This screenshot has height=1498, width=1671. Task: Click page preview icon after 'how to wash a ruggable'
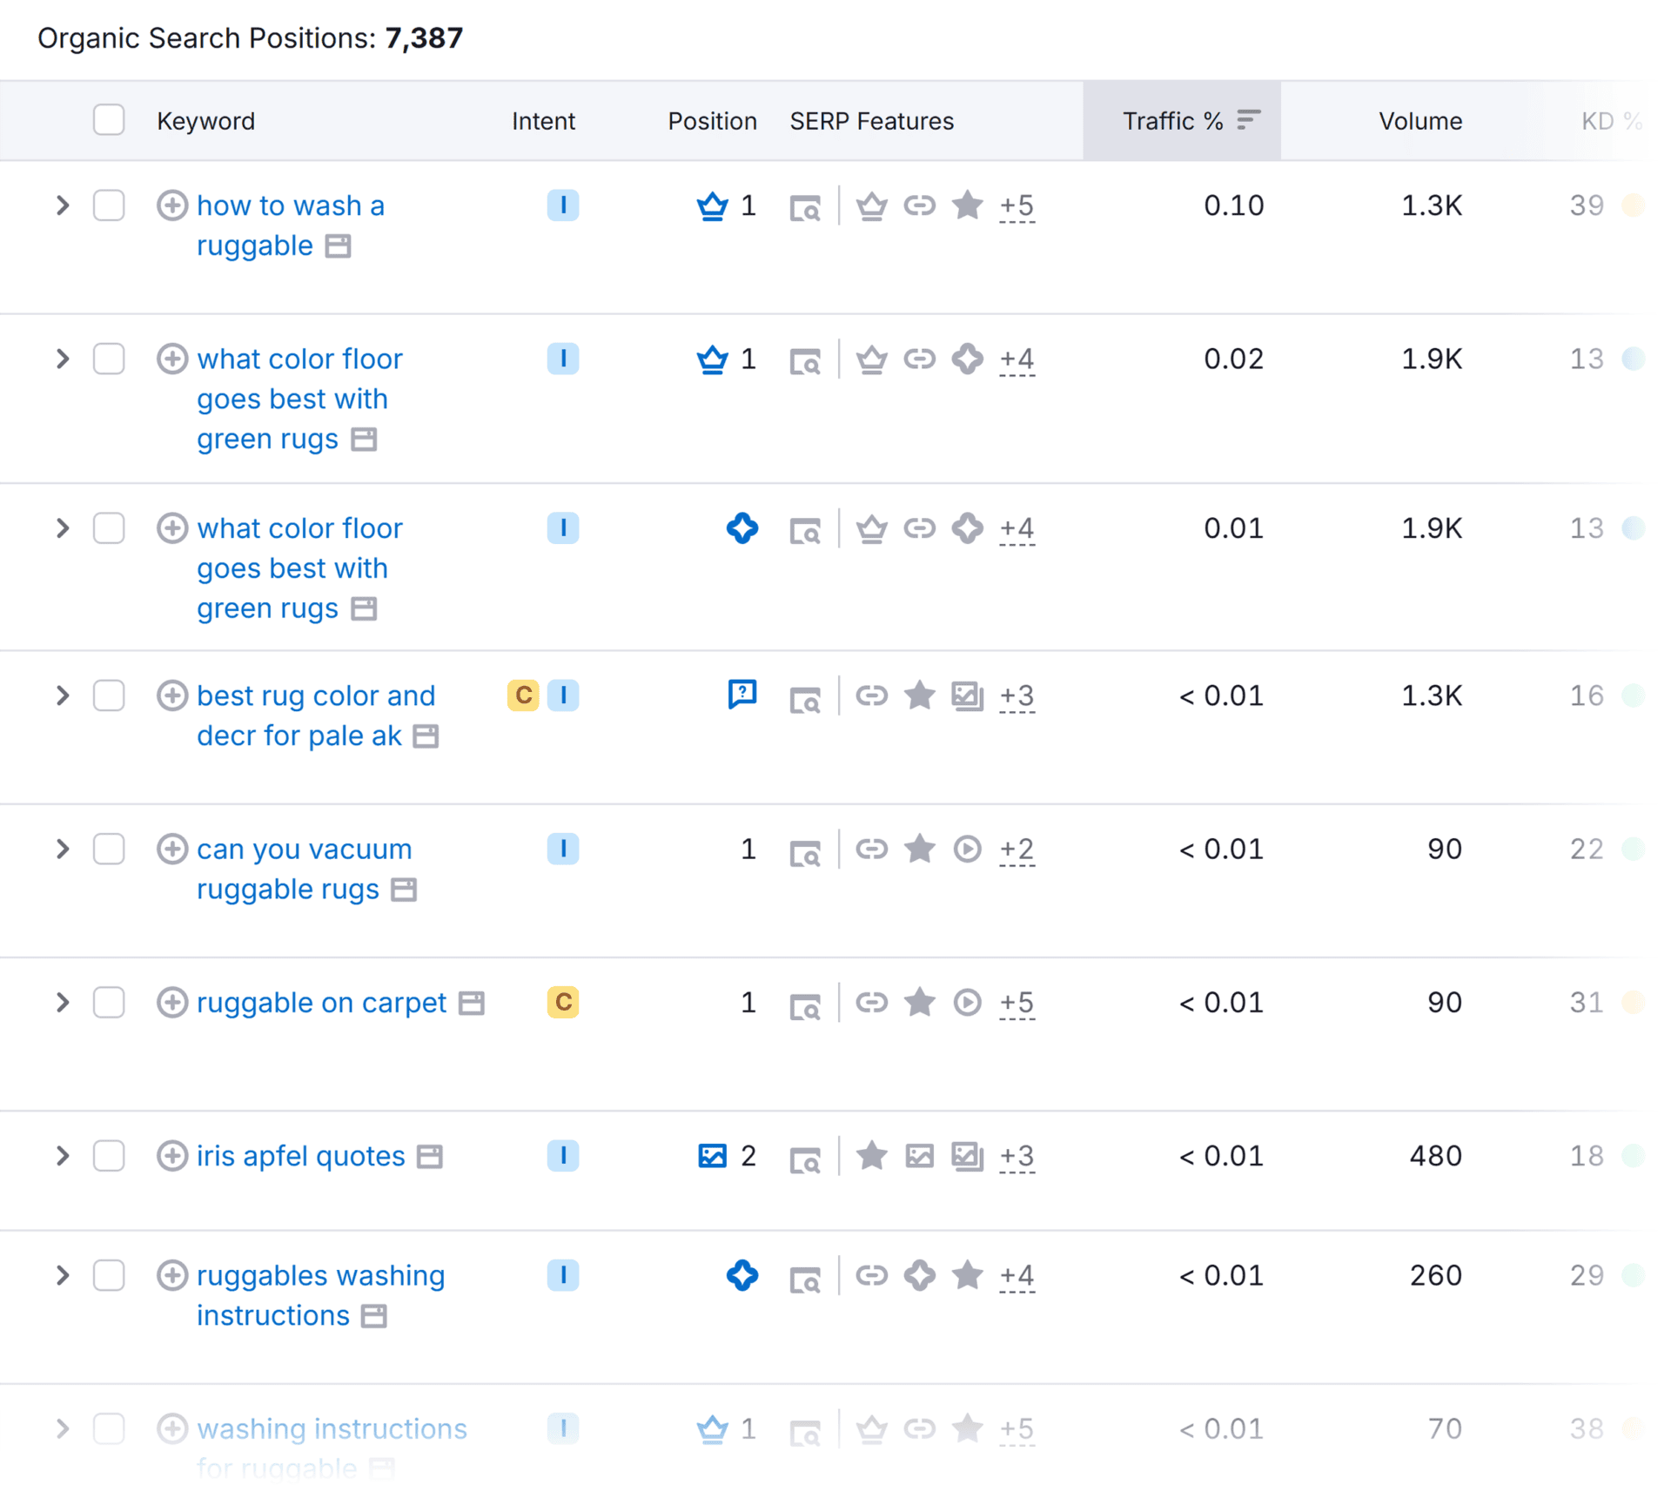(x=339, y=246)
